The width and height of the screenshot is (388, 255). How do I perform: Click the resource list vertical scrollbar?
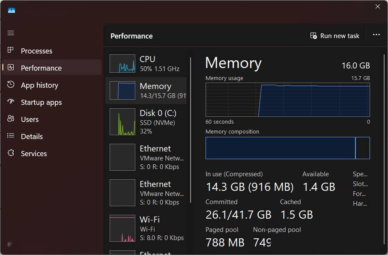point(191,128)
